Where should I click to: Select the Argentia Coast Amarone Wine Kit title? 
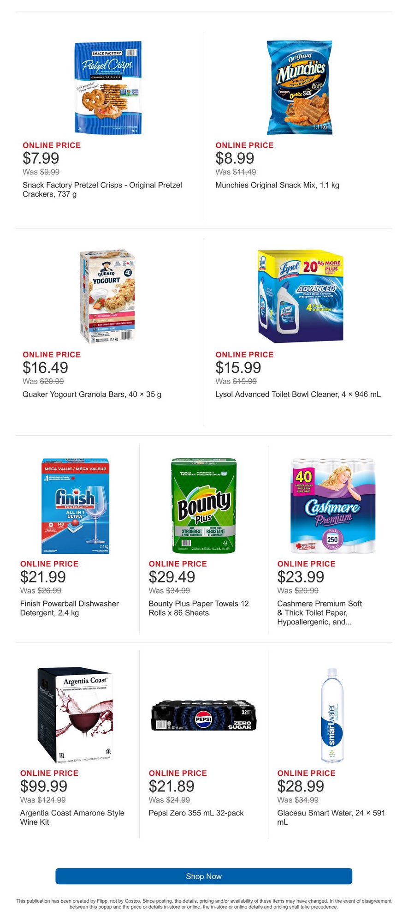[x=72, y=817]
